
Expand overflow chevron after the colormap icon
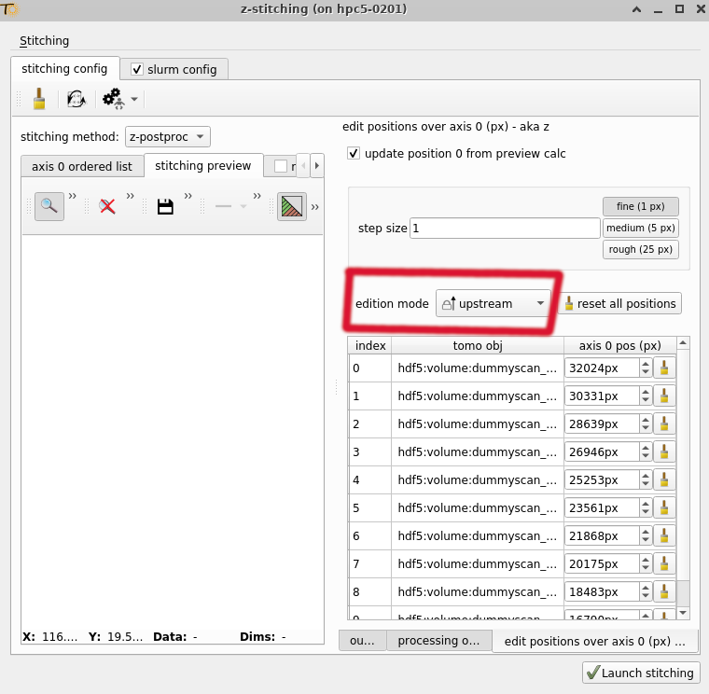point(314,207)
